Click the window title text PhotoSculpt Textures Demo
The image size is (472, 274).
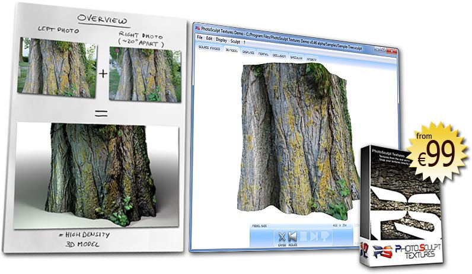(223, 31)
